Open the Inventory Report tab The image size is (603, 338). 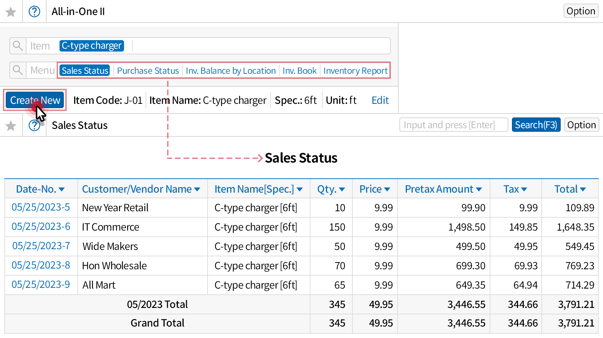[x=355, y=71]
